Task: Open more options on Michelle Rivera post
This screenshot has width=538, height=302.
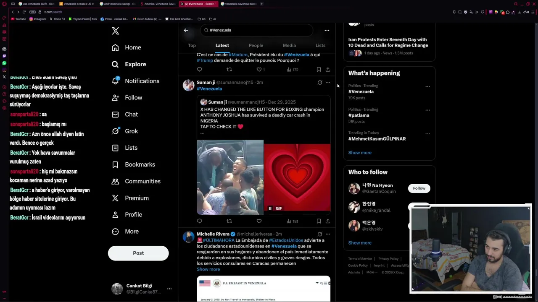Action: 328,234
